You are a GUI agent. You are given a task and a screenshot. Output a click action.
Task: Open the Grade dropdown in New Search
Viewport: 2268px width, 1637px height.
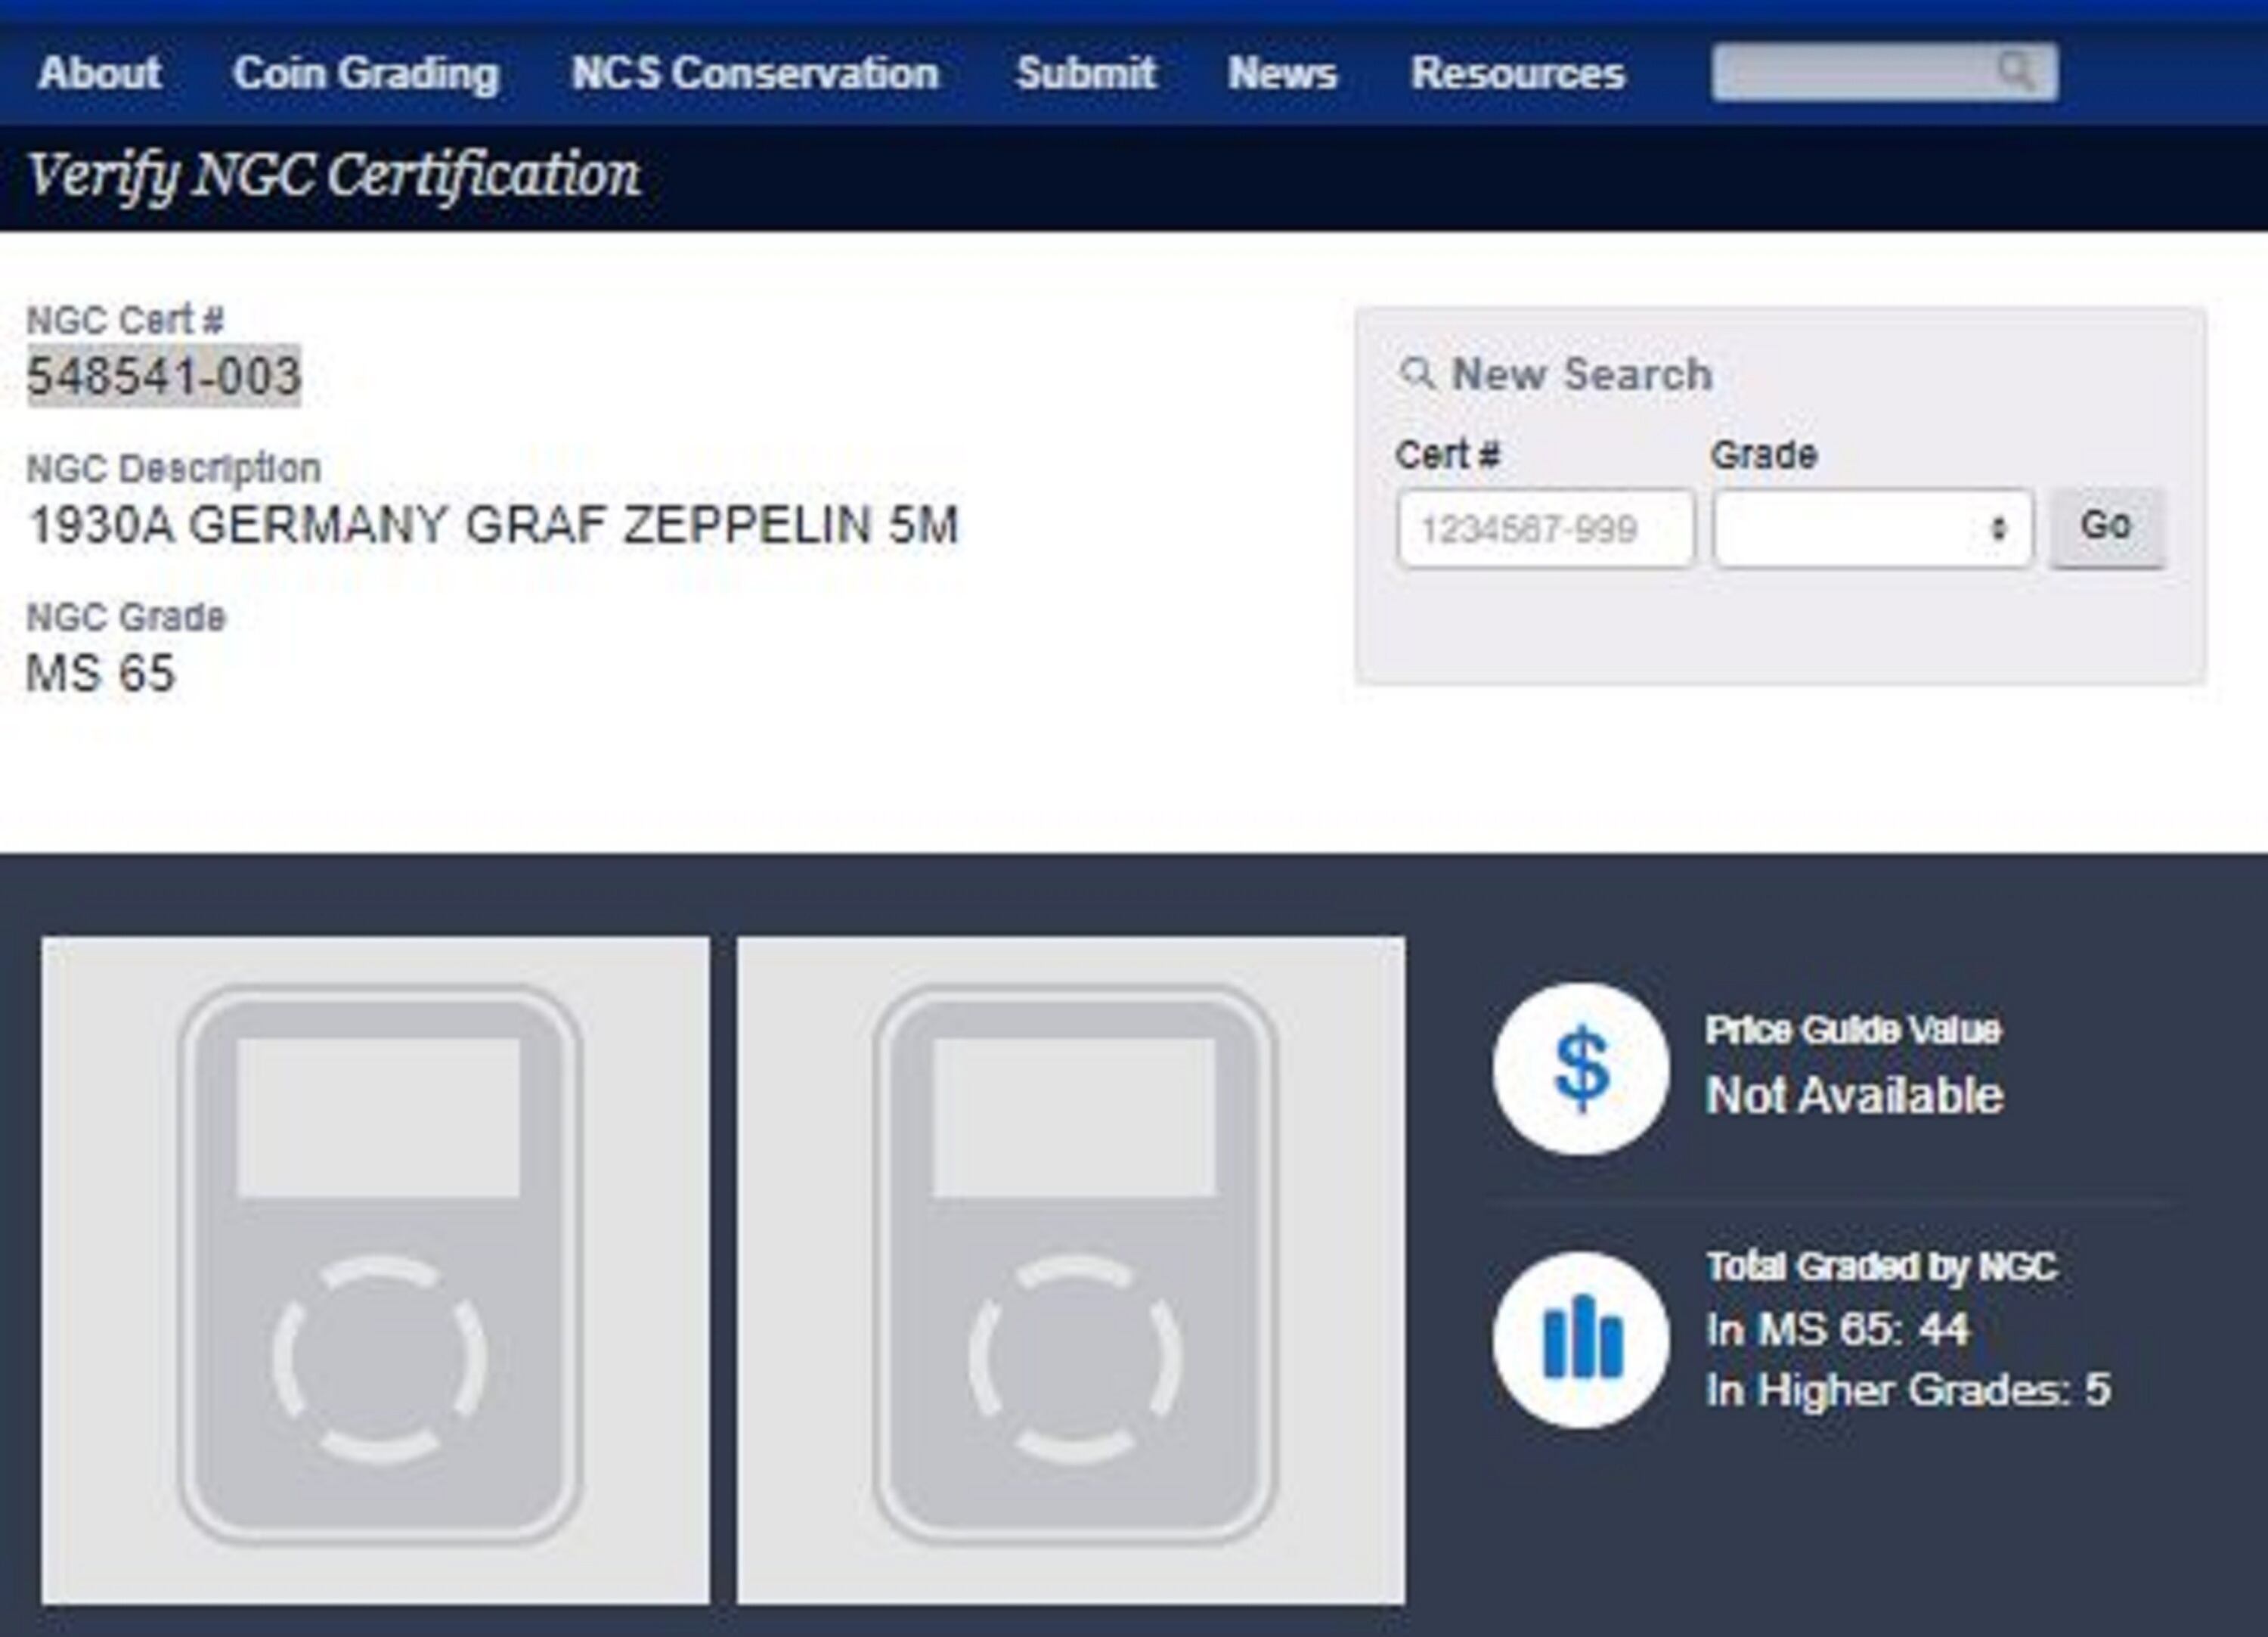pos(1860,528)
